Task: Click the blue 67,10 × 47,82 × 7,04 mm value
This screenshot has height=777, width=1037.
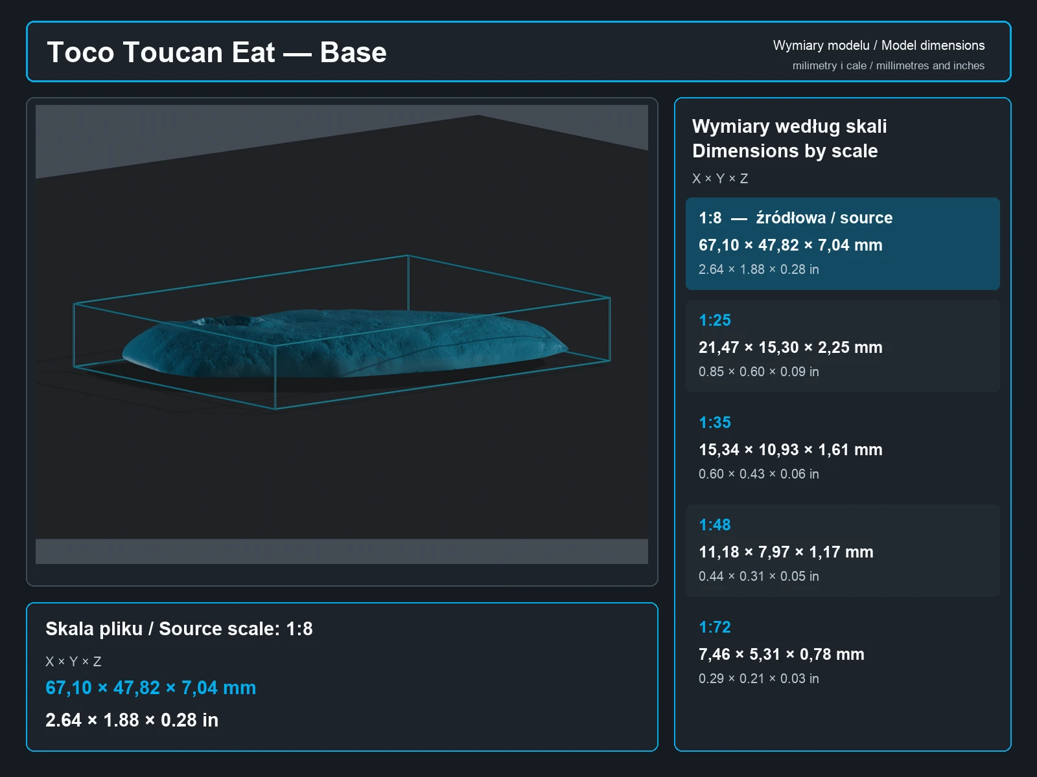Action: click(x=150, y=688)
